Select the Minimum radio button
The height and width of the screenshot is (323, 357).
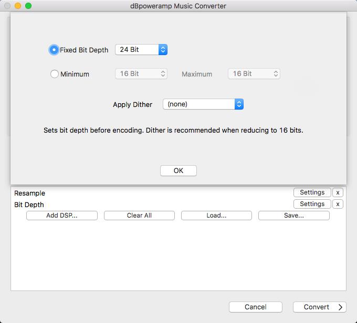coord(55,74)
